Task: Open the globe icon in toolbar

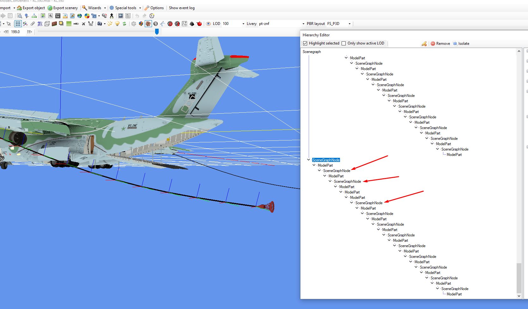Action: click(x=80, y=16)
